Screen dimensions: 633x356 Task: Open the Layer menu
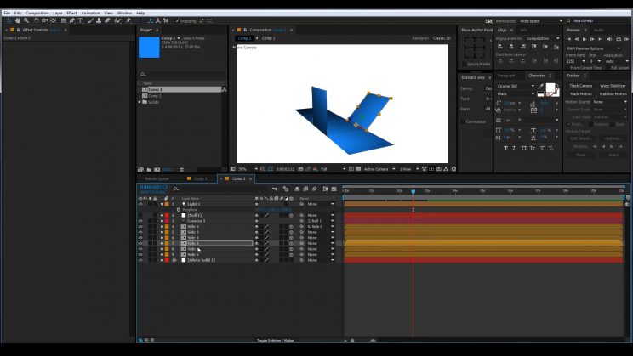pyautogui.click(x=58, y=14)
